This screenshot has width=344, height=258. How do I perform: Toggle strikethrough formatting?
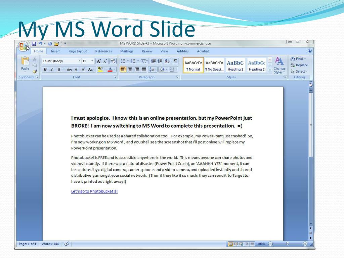(69, 70)
